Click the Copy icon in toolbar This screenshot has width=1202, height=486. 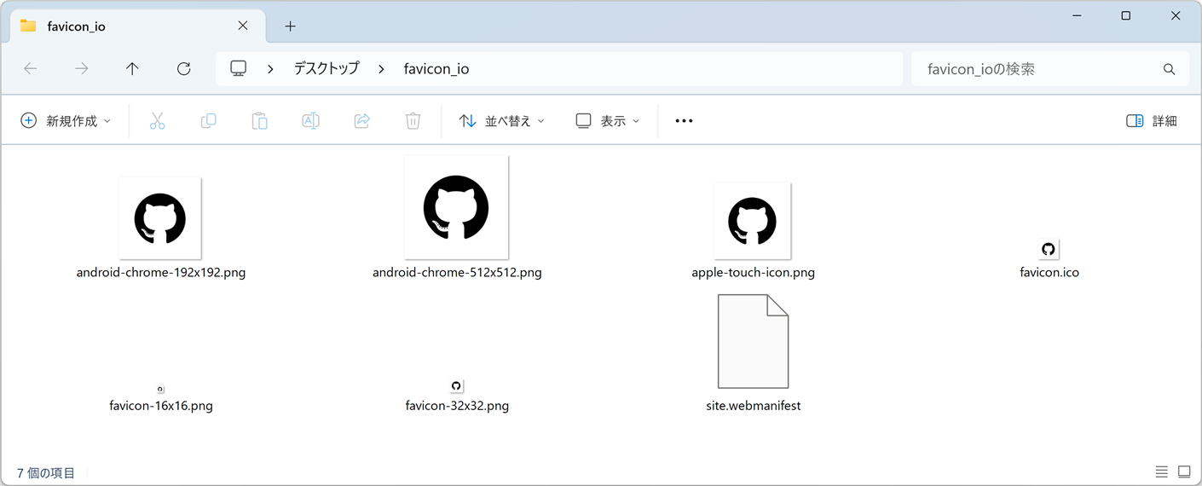[208, 121]
